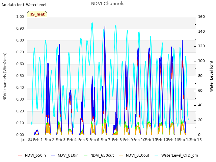Toggle the NDVI_650in legend label
Screen dimensions: 216x162
point(35,155)
